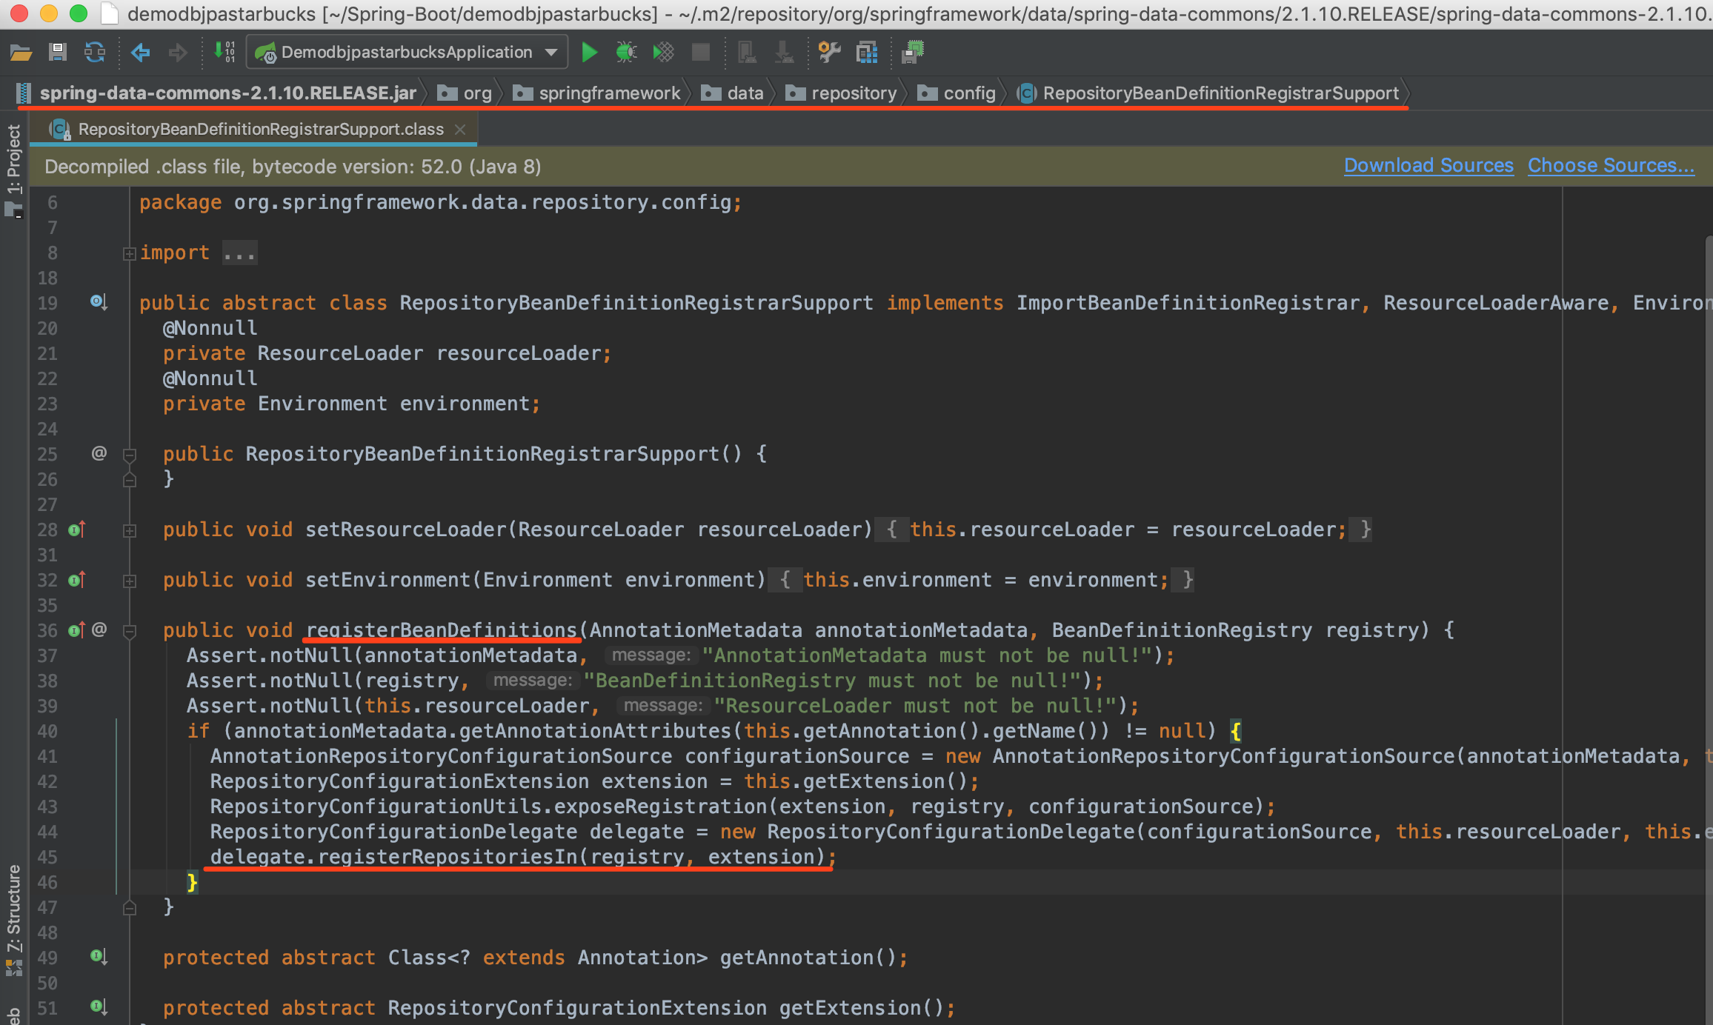
Task: Click the override gutter icon on line 28
Action: (x=76, y=530)
